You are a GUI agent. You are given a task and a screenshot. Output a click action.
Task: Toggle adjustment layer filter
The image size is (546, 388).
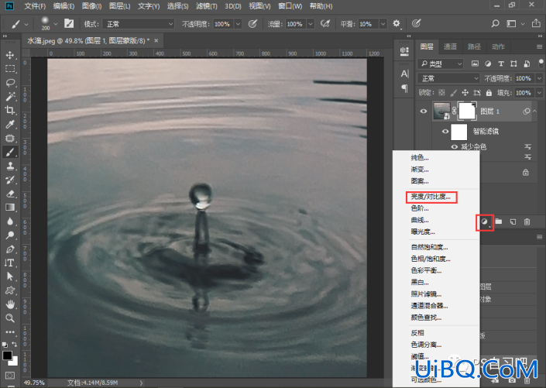click(x=488, y=64)
